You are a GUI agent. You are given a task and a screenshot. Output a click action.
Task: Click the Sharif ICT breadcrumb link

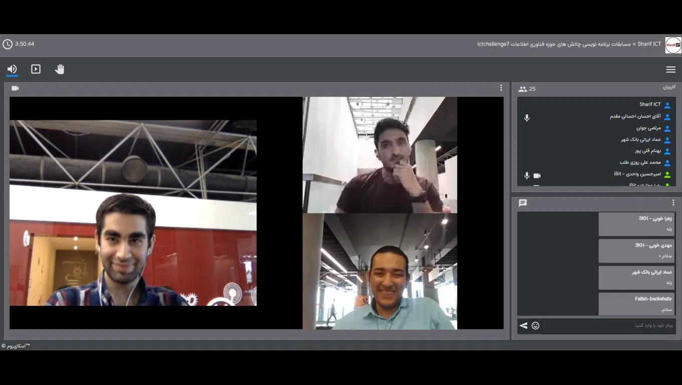click(x=649, y=44)
